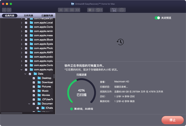The width and height of the screenshot is (186, 126).
Task: Expand the com.apple.podc folder
Action: [x=21, y=57]
